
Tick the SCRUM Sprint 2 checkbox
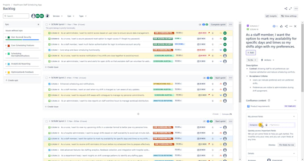[x=46, y=78]
